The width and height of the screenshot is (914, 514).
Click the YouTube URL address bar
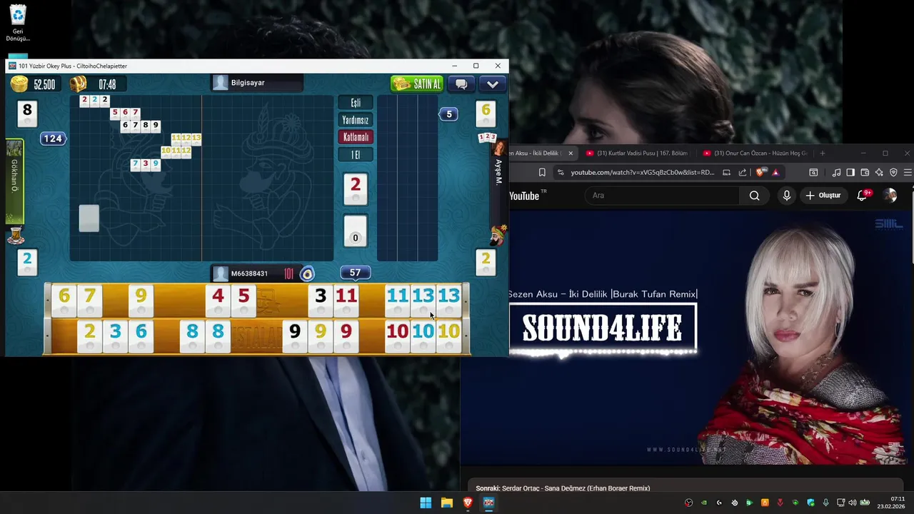(642, 172)
